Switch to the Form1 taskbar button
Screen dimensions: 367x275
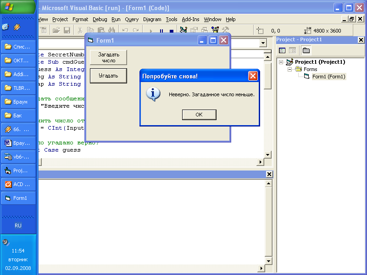(x=18, y=198)
